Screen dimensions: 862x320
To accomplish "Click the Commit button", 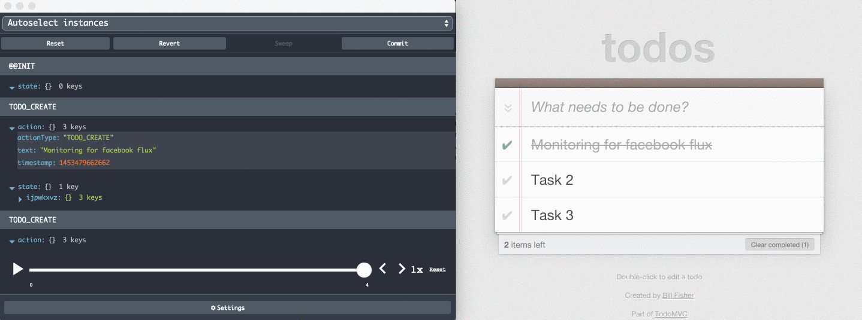I will click(397, 43).
